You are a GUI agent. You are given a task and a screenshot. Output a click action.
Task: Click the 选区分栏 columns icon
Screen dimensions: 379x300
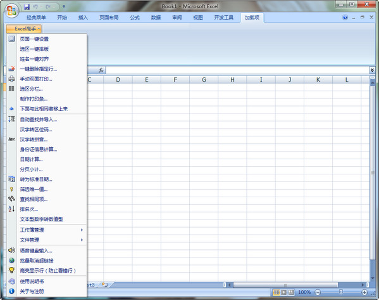[x=11, y=88]
